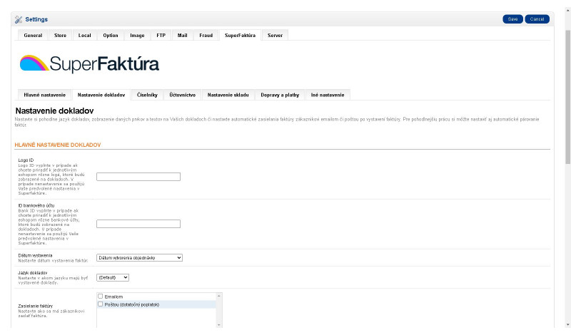Focus the Logo ID input field
The image size is (571, 335).
click(138, 177)
